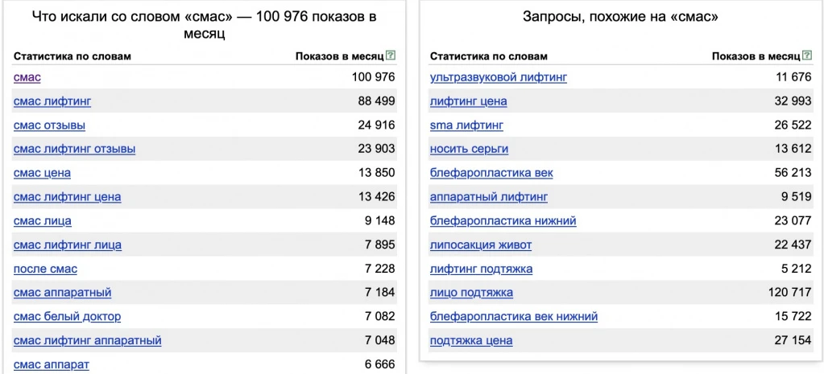Image resolution: width=824 pixels, height=374 pixels.
Task: Select the «смас лифтинг отзывы» link
Action: [x=74, y=149]
